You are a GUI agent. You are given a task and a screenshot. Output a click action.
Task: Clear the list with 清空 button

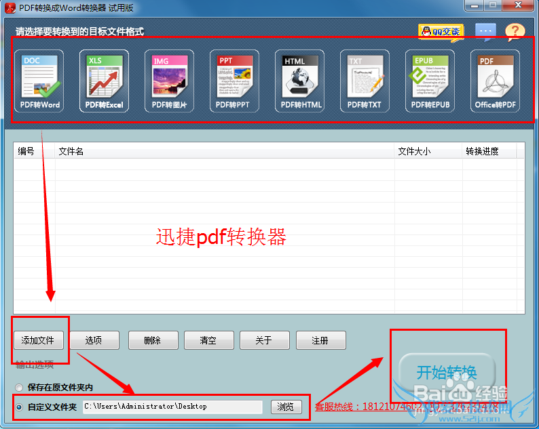[209, 340]
